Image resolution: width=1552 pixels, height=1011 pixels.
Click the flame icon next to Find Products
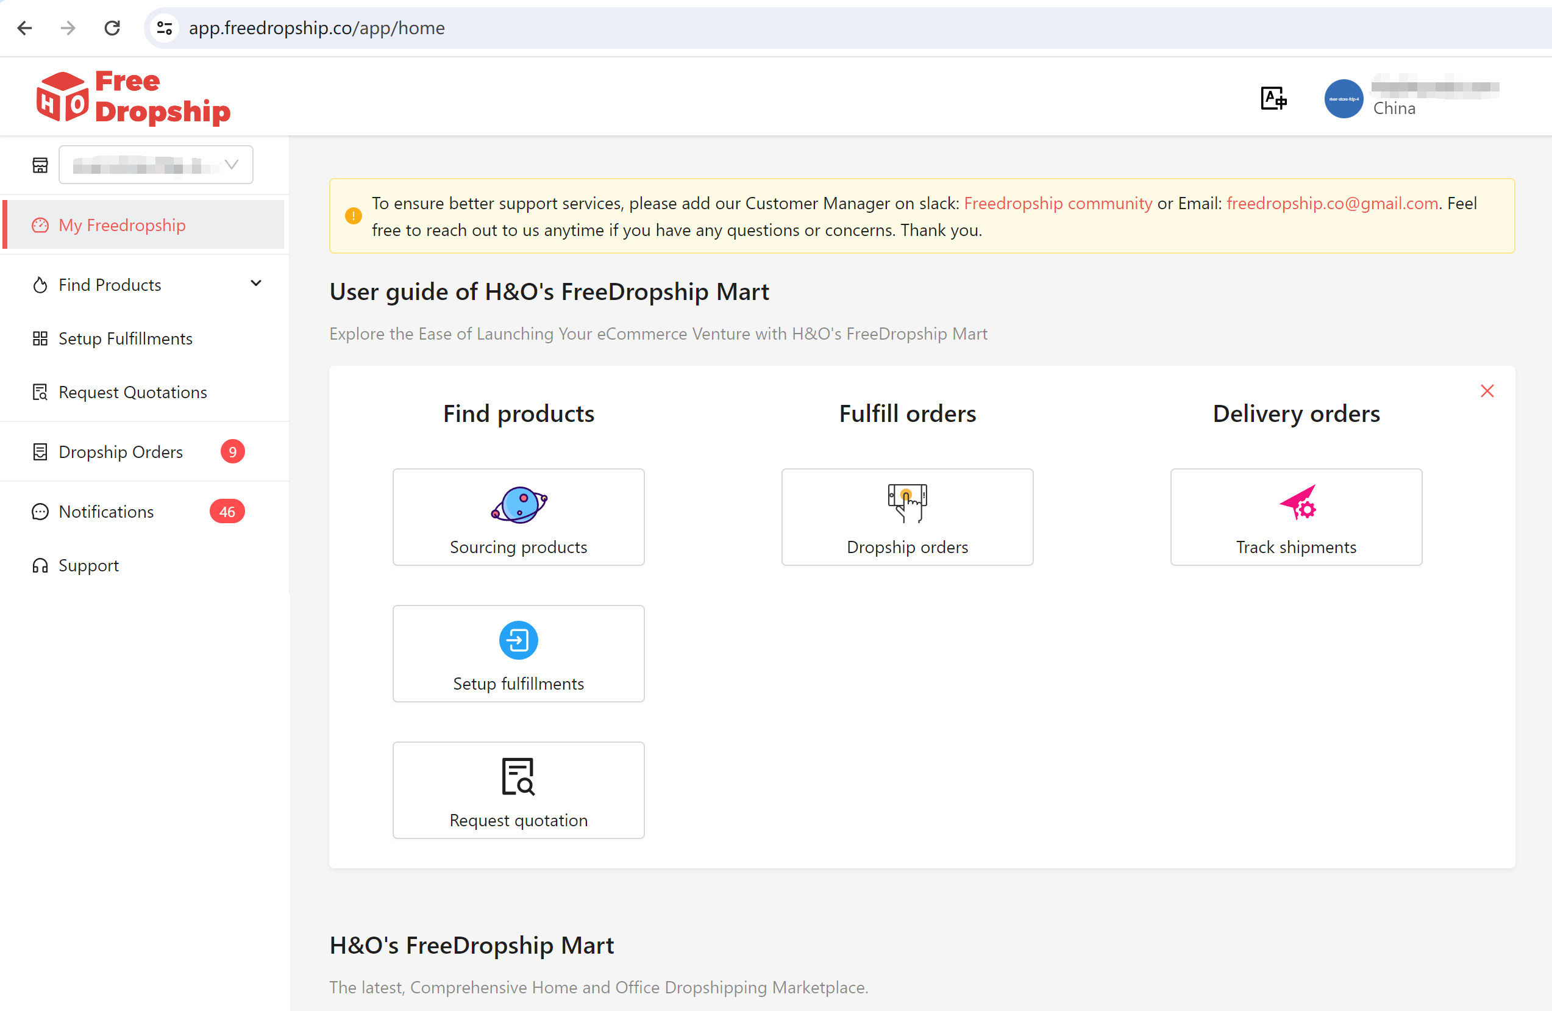40,285
